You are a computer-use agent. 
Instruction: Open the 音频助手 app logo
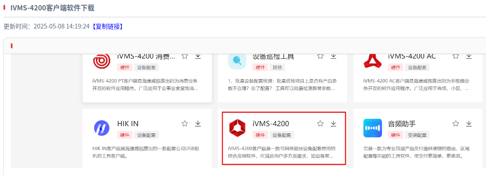pyautogui.click(x=372, y=128)
